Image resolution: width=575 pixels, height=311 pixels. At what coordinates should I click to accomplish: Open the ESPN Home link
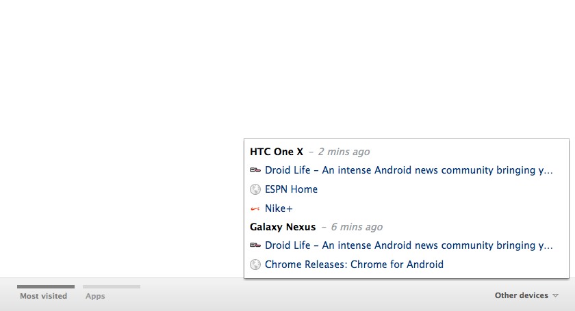coord(291,189)
